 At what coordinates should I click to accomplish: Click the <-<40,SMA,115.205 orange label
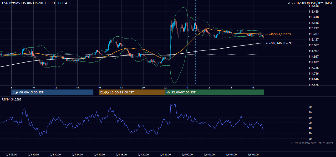coord(278,34)
